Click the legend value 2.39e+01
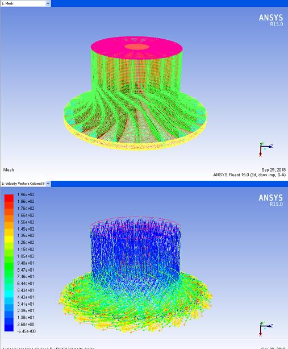This screenshot has height=349, width=288. pyautogui.click(x=26, y=310)
